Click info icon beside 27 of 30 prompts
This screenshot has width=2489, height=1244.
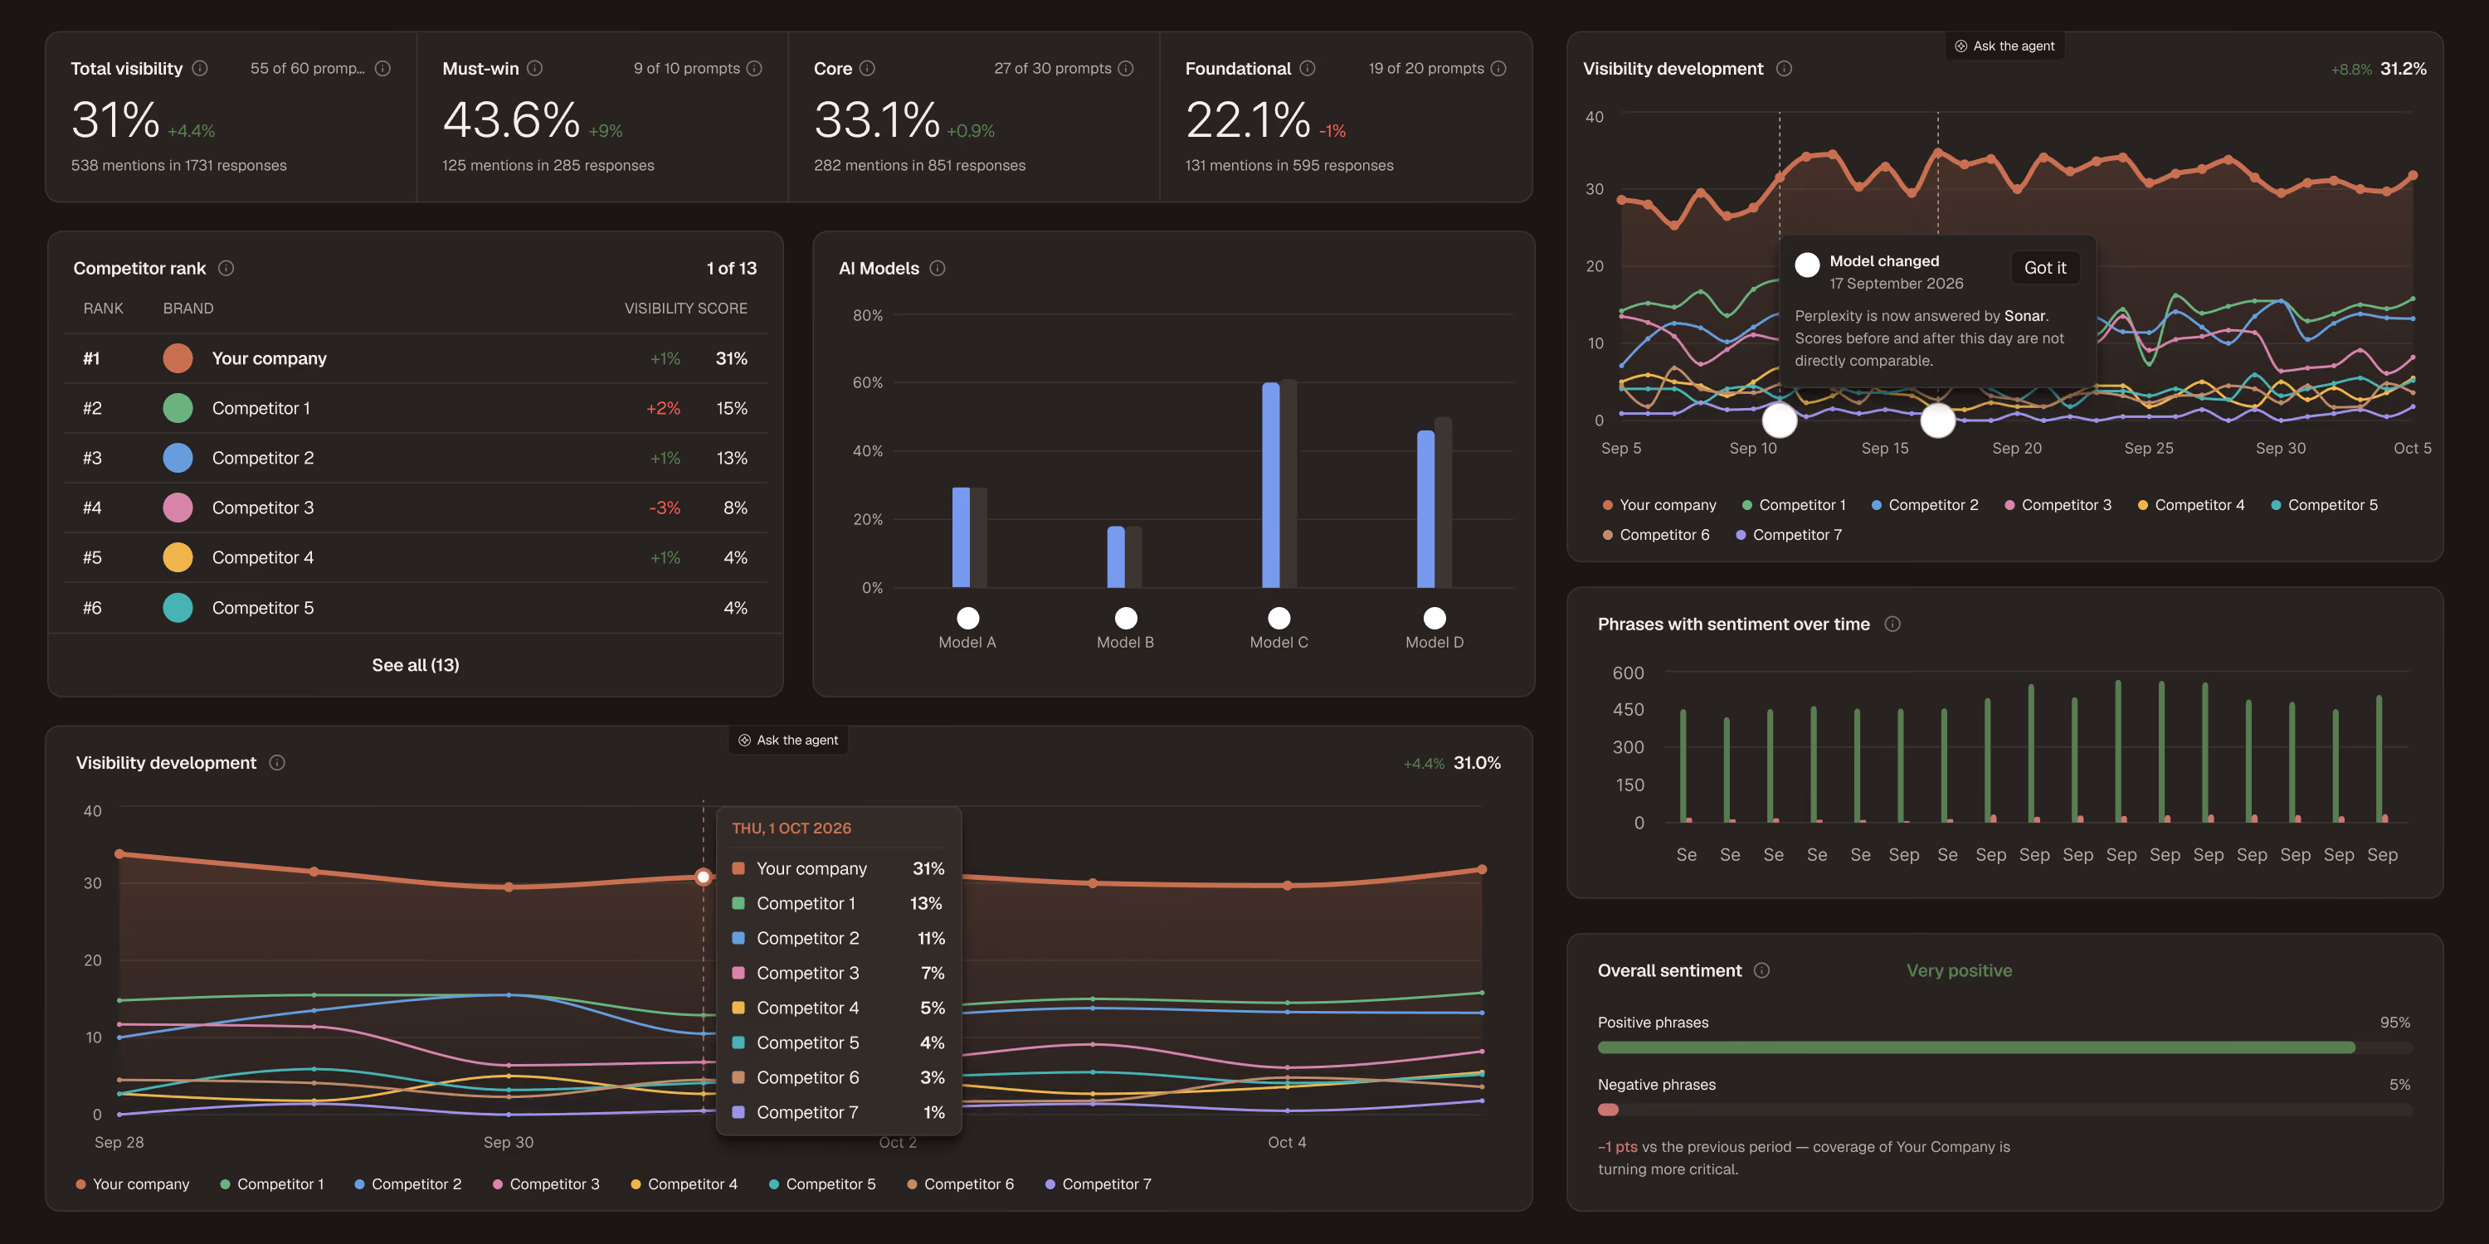tap(1126, 69)
